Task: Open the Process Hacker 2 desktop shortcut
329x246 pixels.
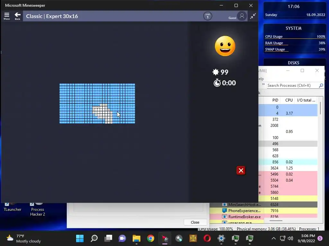Action: pyautogui.click(x=38, y=209)
